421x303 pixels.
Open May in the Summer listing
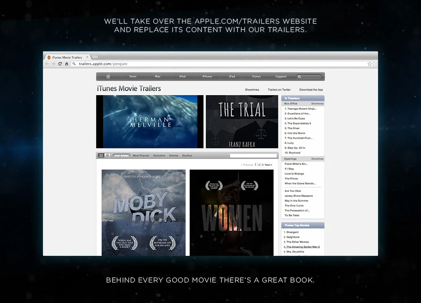[296, 201]
